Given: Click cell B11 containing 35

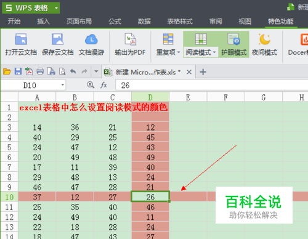Looking at the screenshot, I should click(75, 207).
